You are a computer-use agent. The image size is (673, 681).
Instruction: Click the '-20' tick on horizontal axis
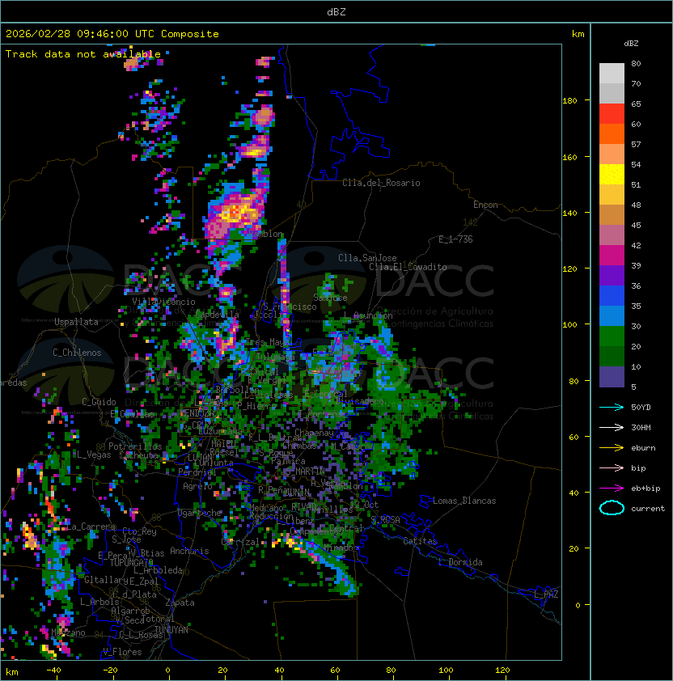coord(110,670)
